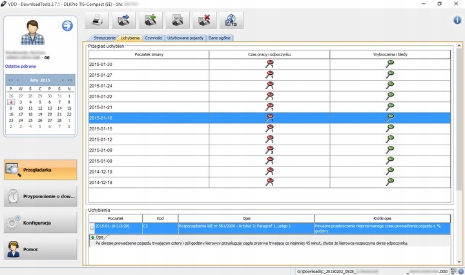Click the delete toolbar icon with red X
The image size is (465, 275).
coord(204,22)
